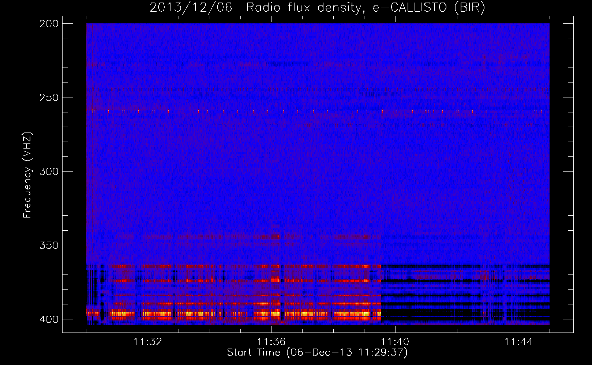The width and height of the screenshot is (592, 365).
Task: Click the 11:32 time tick label
Action: coord(148,342)
